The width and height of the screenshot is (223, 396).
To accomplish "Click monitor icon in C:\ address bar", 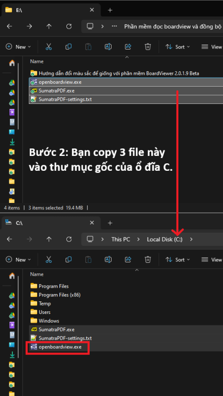I will point(90,239).
